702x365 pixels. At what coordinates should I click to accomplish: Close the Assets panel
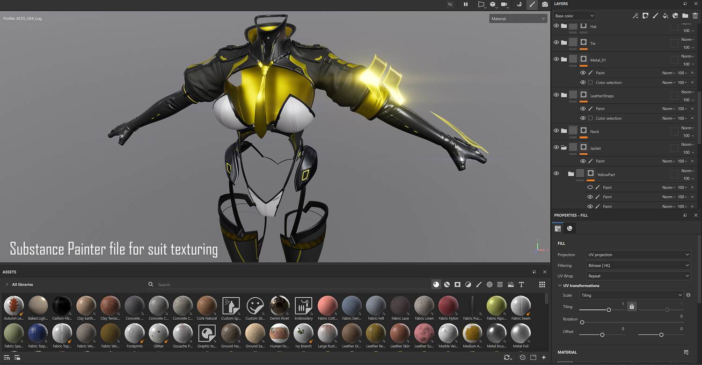tap(544, 272)
